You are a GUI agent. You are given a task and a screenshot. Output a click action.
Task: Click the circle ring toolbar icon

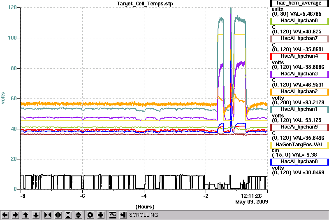point(90,215)
